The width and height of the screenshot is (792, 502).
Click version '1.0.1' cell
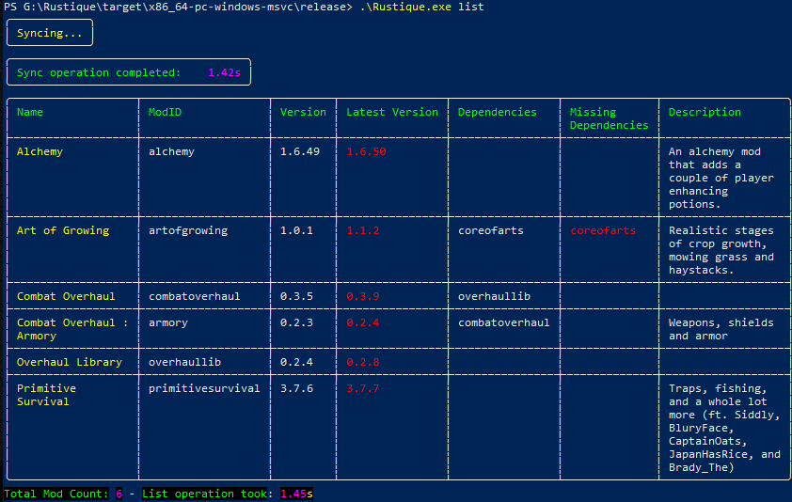(296, 230)
